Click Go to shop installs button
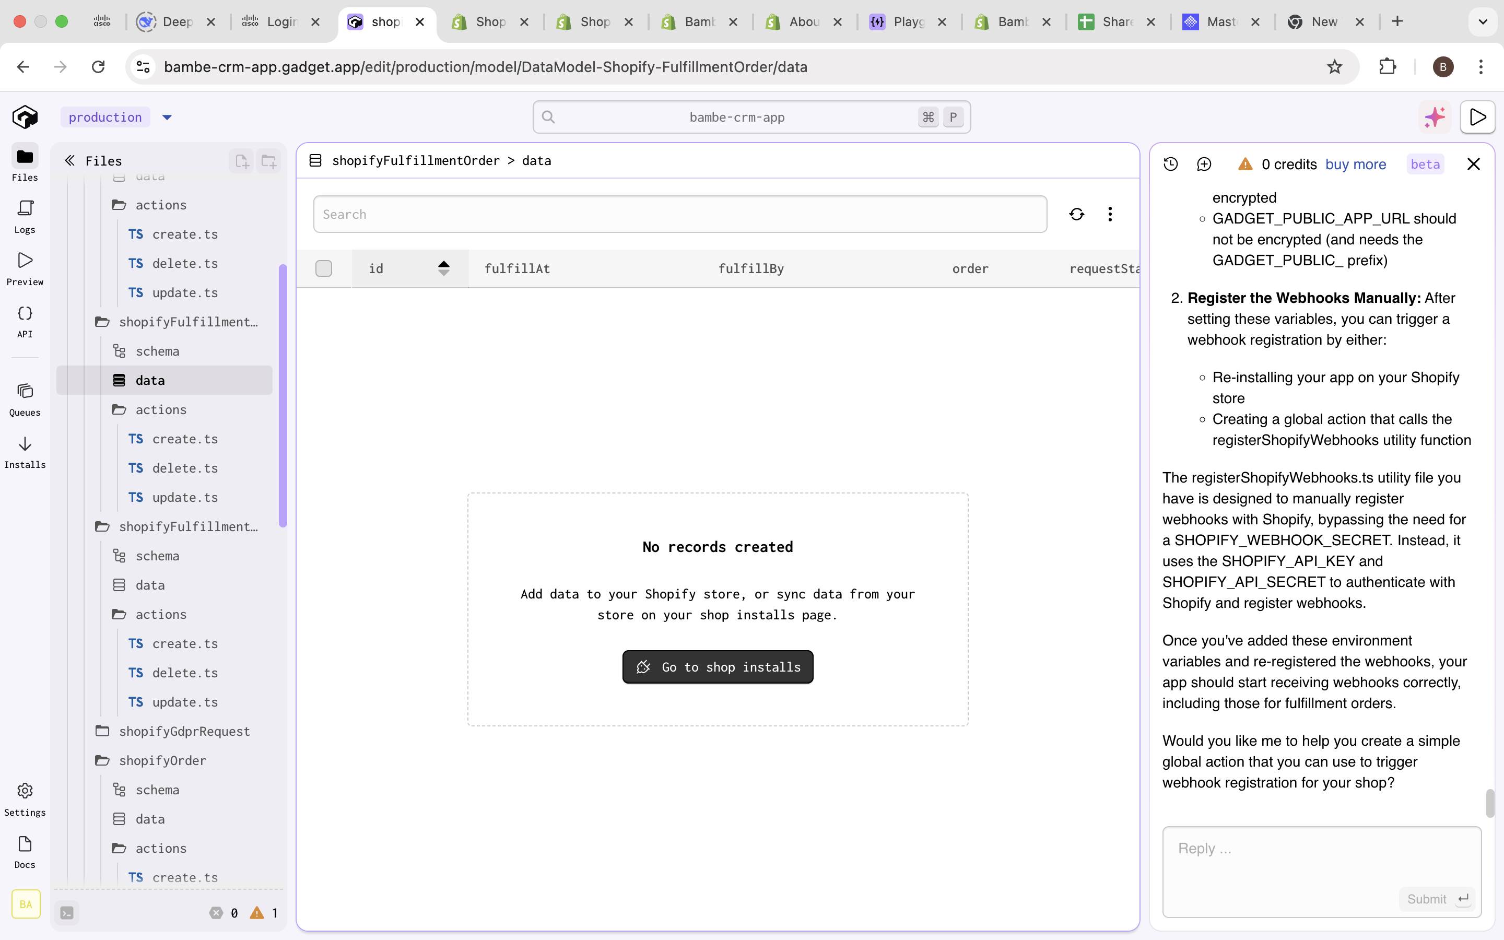1504x940 pixels. [718, 667]
